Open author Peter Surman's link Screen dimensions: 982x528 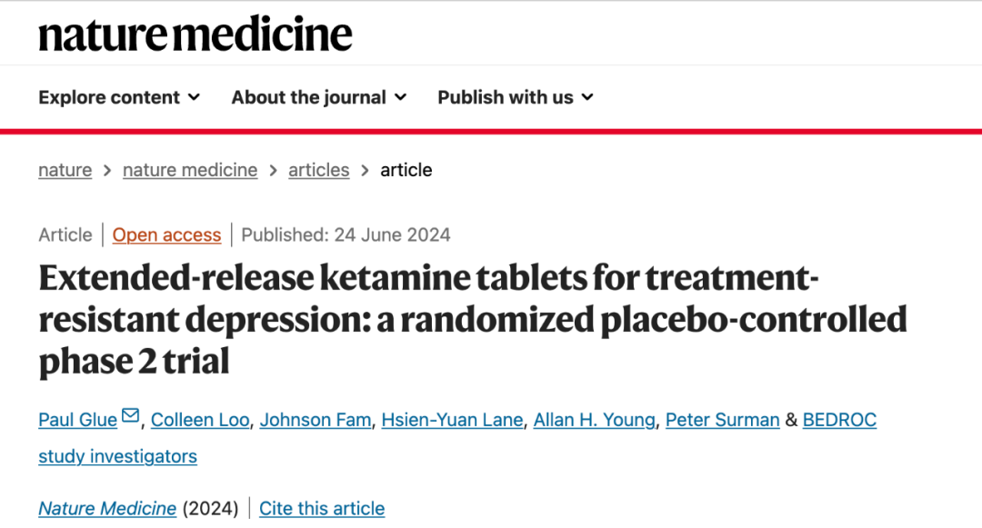click(x=722, y=420)
